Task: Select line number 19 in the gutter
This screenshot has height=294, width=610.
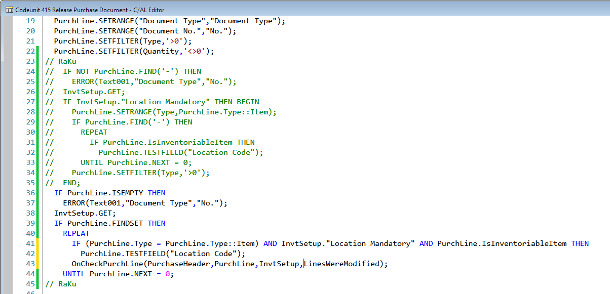Action: tap(30, 21)
